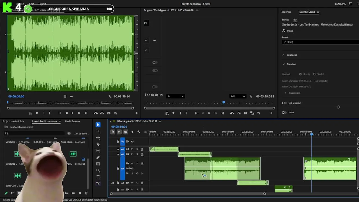Switch to Project: burritosinleta tab

point(13,121)
